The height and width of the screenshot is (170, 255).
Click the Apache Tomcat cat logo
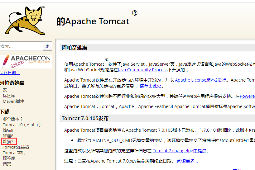pos(25,20)
